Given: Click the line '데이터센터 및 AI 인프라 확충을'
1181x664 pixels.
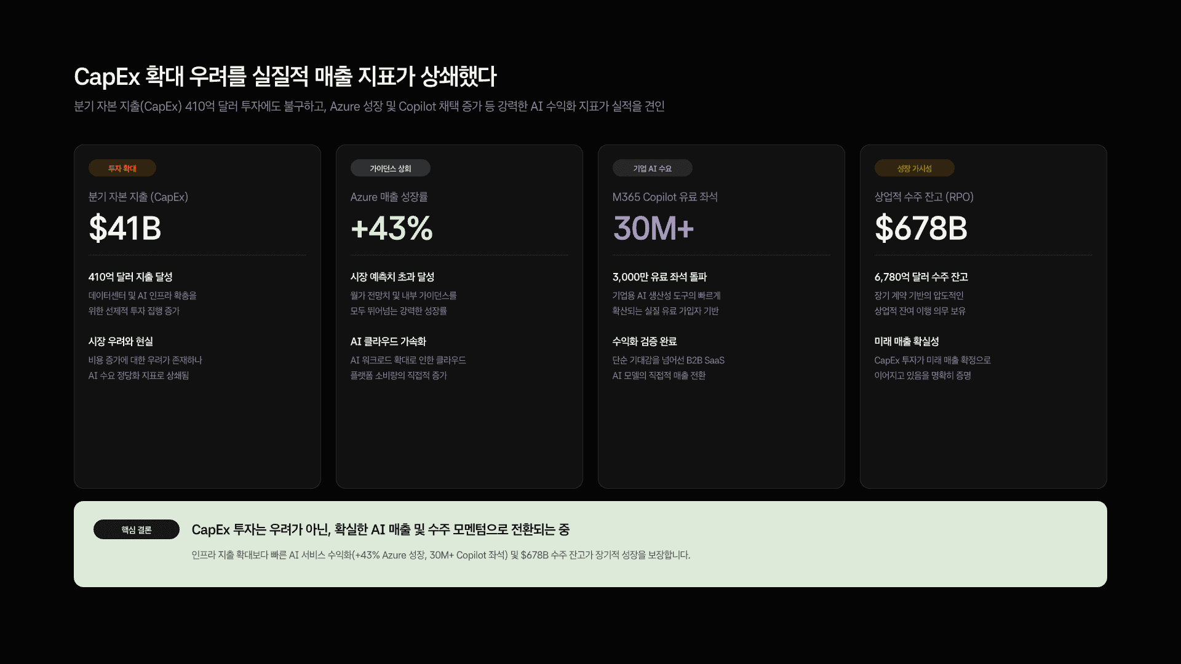Looking at the screenshot, I should (143, 296).
